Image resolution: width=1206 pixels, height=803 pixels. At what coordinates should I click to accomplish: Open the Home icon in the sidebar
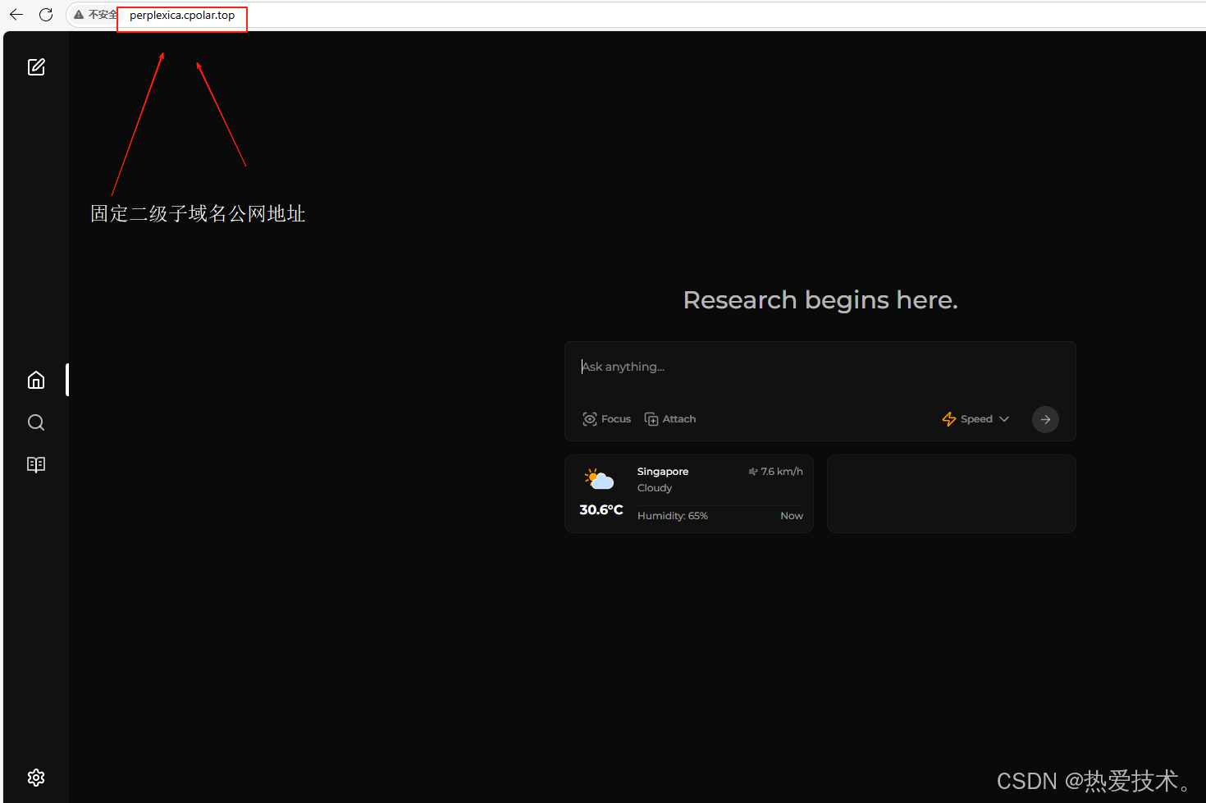point(36,380)
